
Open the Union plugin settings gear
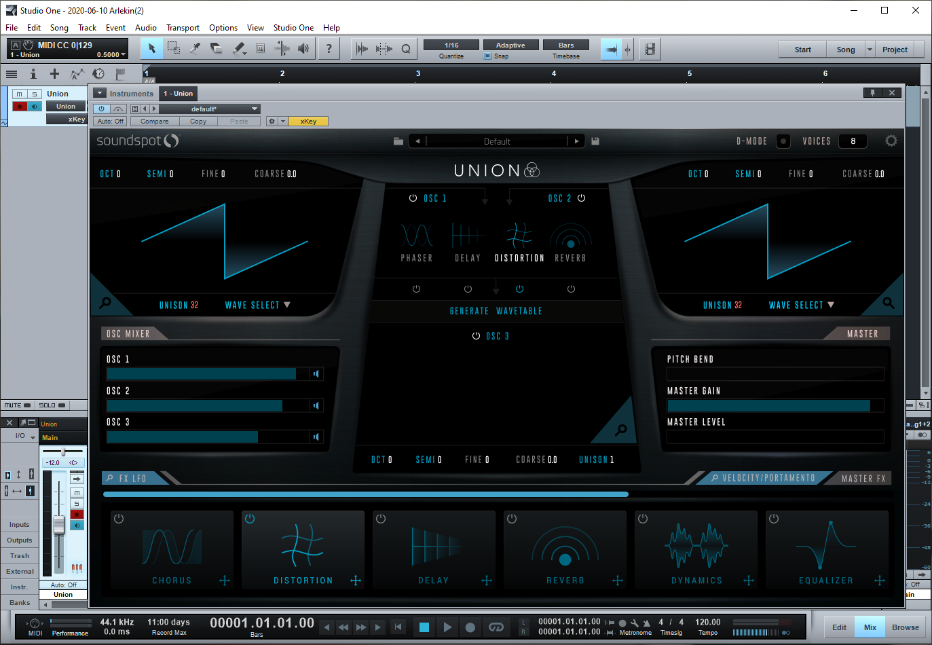pyautogui.click(x=891, y=141)
